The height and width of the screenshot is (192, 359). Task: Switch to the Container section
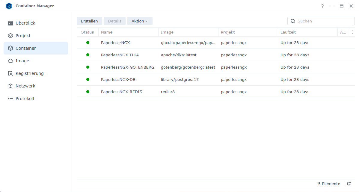[x=36, y=48]
